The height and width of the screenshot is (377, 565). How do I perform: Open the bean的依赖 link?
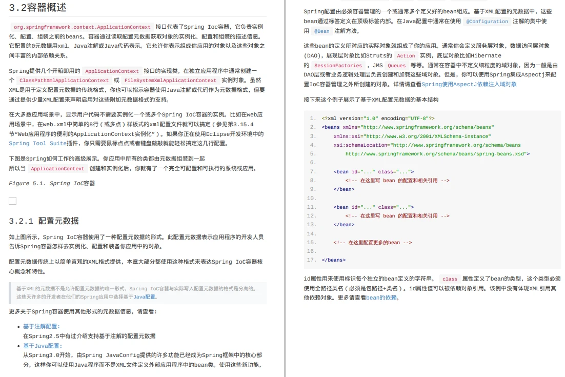(x=381, y=297)
